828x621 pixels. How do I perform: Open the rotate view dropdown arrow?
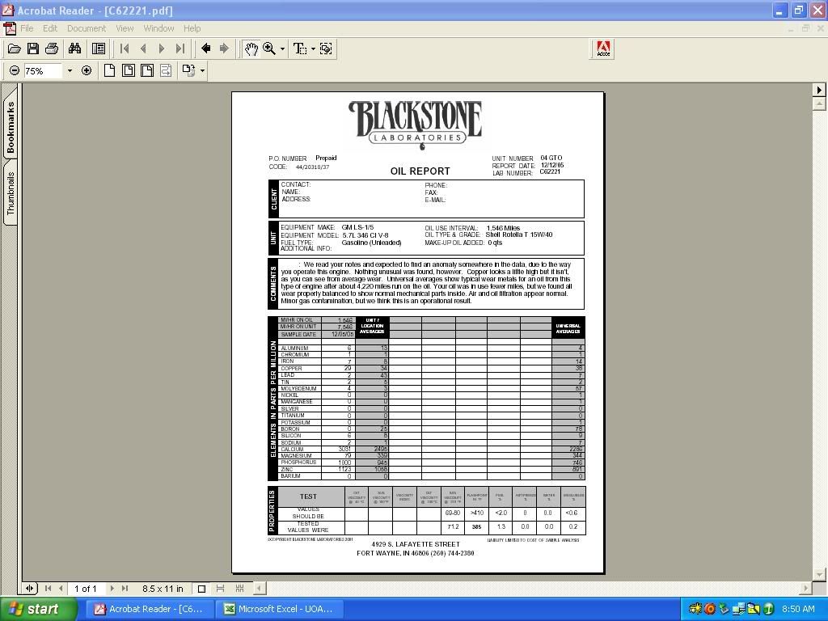(202, 71)
